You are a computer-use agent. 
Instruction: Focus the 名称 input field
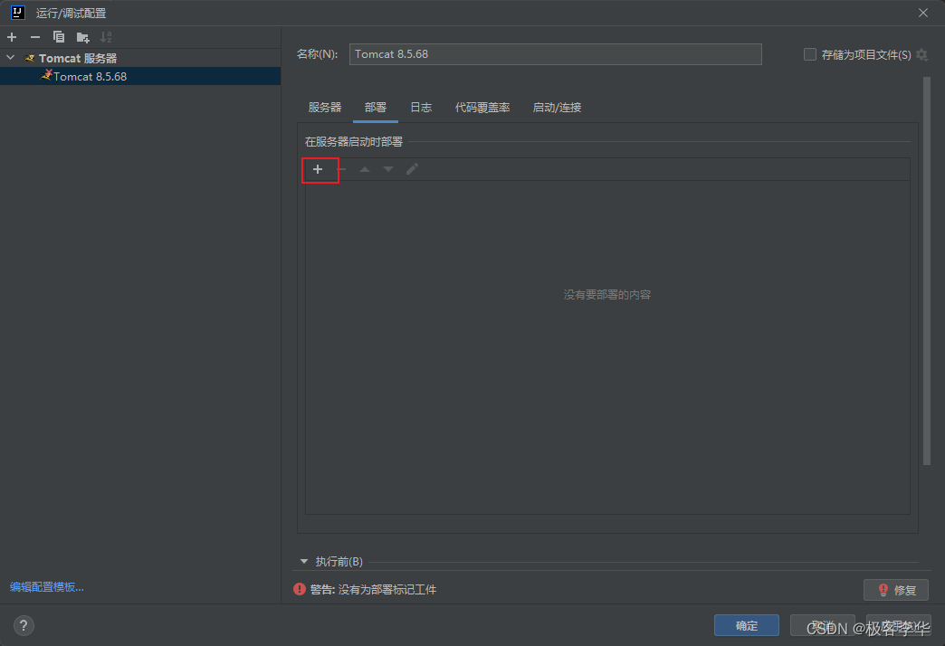(555, 54)
